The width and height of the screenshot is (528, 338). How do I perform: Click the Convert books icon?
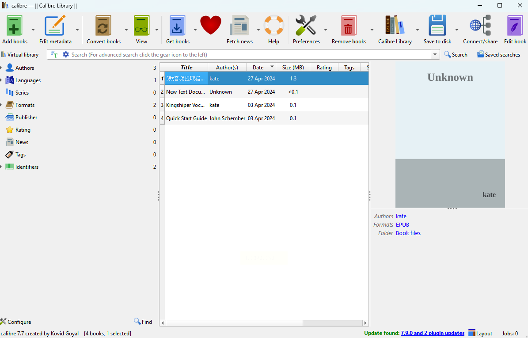click(x=103, y=26)
